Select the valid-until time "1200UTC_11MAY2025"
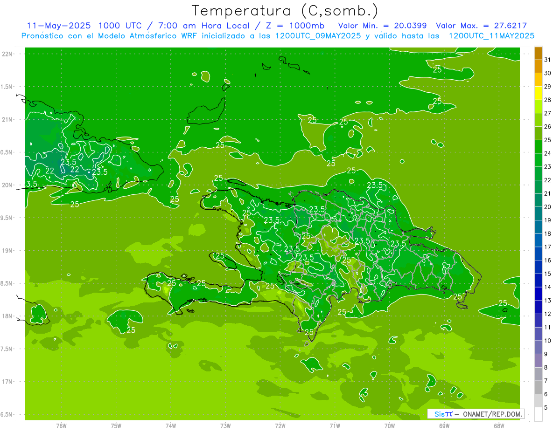 491,35
